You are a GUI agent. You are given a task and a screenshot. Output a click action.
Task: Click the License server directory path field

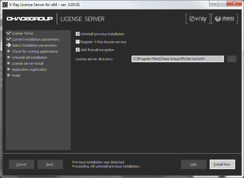[x=178, y=59]
